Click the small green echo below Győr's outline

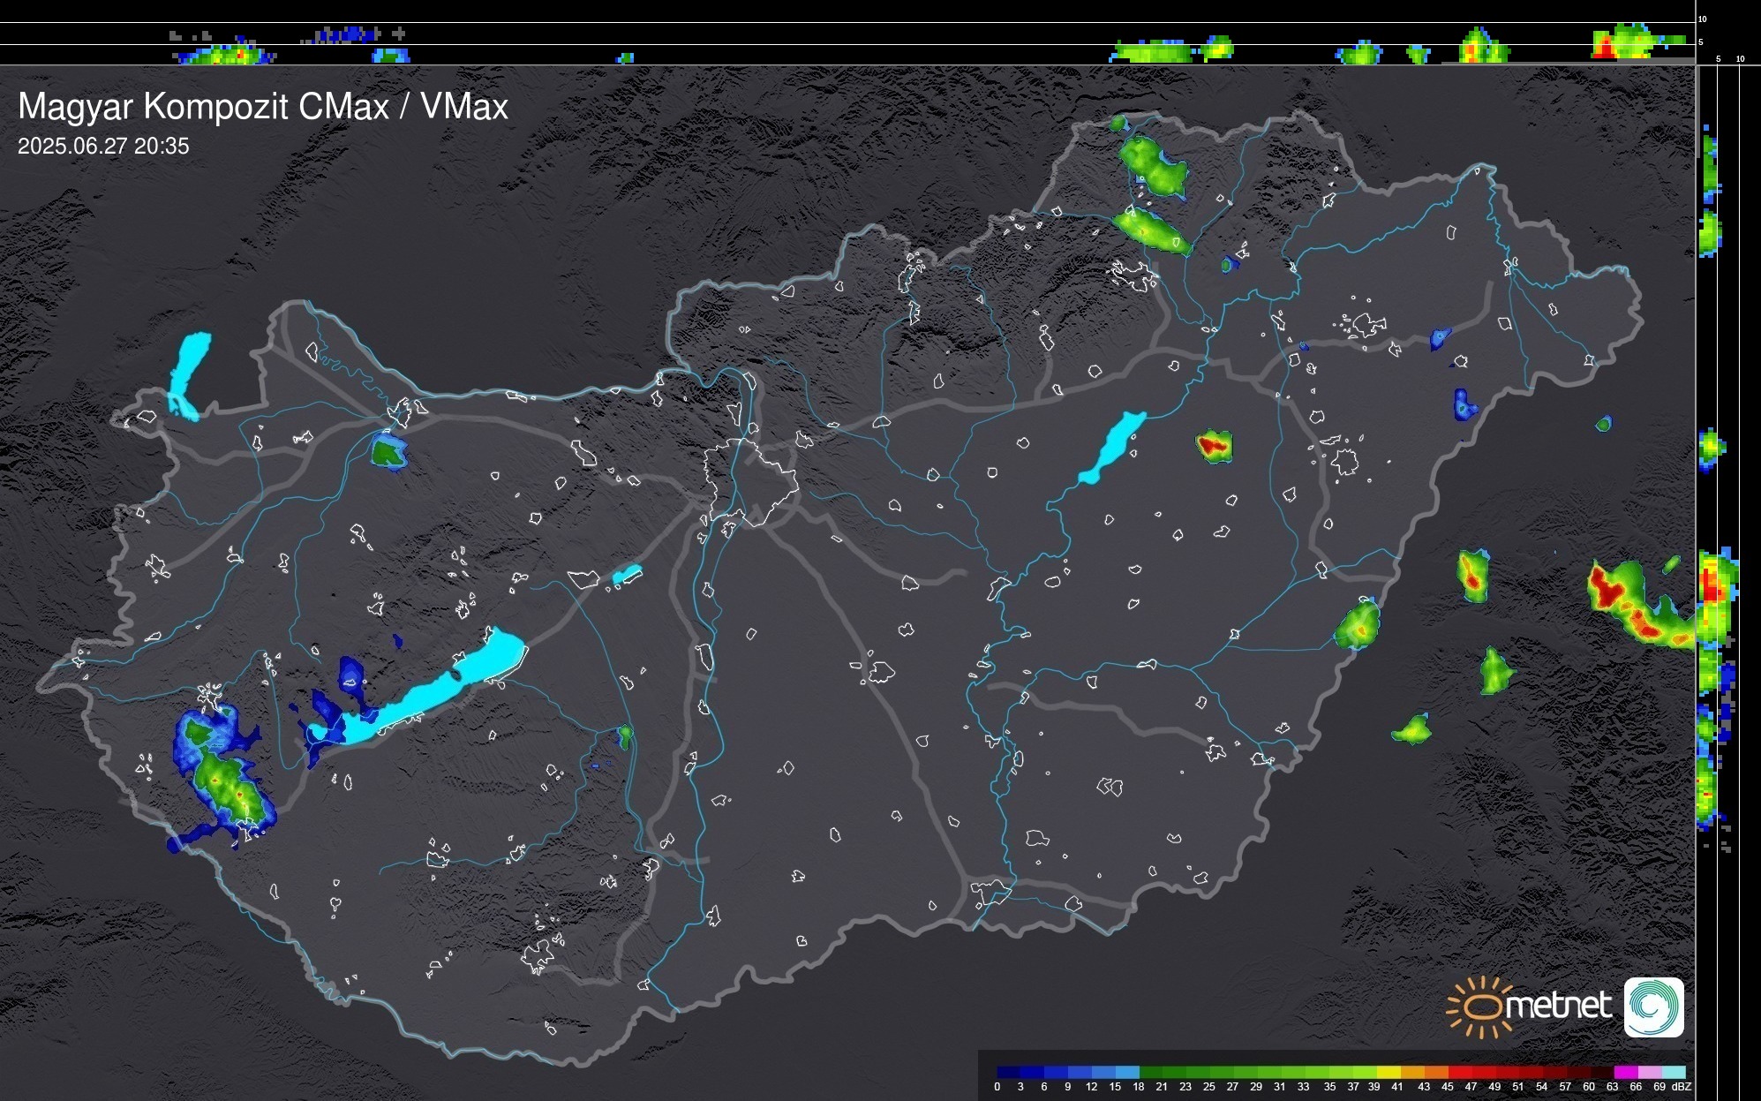(x=387, y=453)
